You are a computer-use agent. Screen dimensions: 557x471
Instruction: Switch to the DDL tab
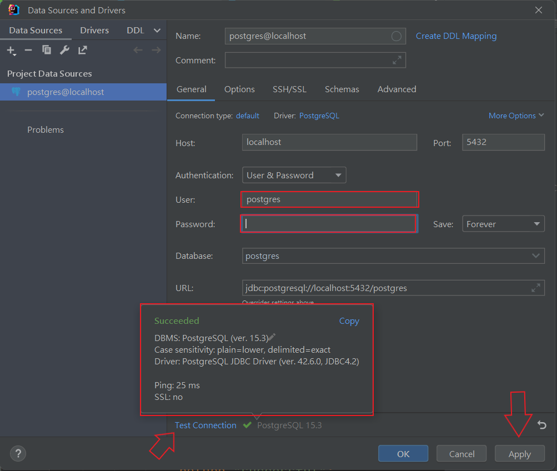click(136, 31)
